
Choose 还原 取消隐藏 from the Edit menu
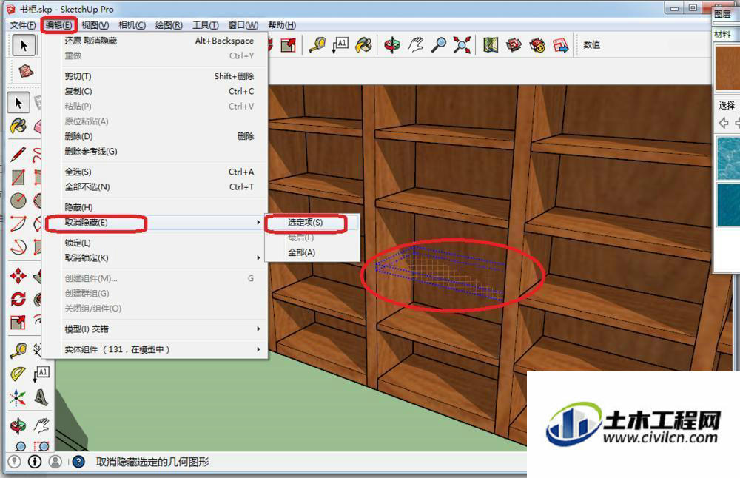click(x=155, y=41)
